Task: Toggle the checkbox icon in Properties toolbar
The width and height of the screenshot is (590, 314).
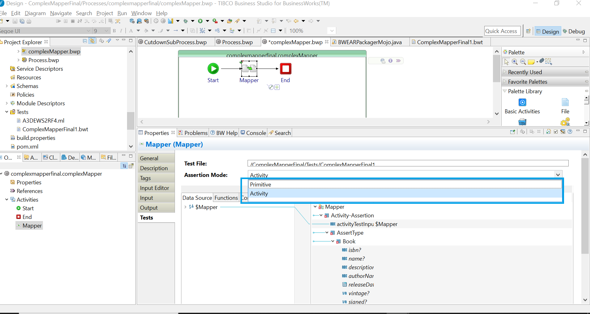Action: tap(556, 132)
